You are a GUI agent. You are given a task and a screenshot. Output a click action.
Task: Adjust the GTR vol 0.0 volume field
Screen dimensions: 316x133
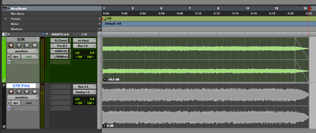(85, 53)
